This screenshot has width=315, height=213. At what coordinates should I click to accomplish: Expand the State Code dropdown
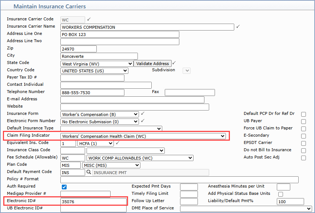(96, 64)
